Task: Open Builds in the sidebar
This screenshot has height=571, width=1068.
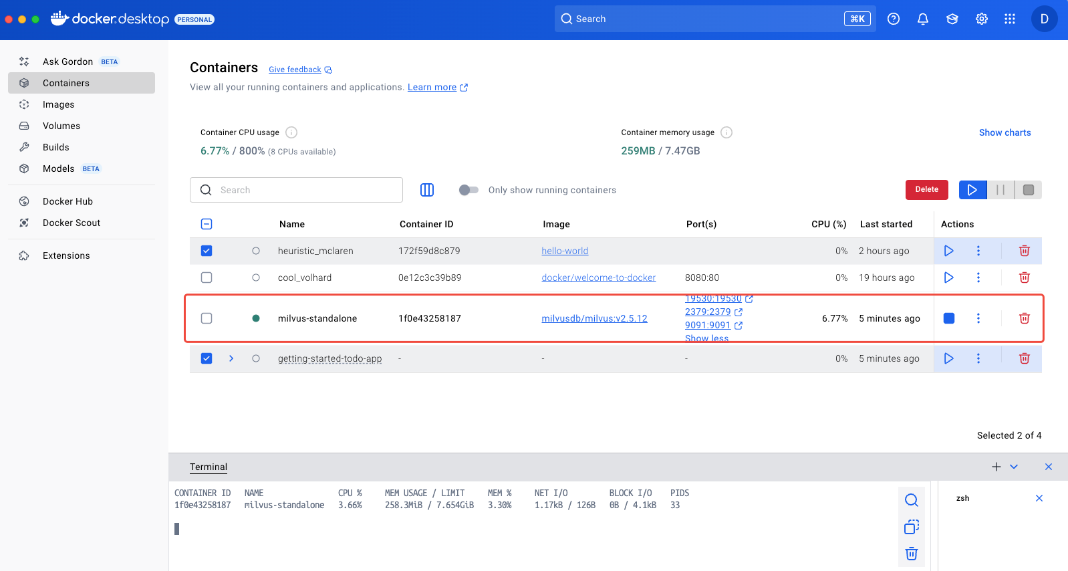Action: pyautogui.click(x=82, y=147)
